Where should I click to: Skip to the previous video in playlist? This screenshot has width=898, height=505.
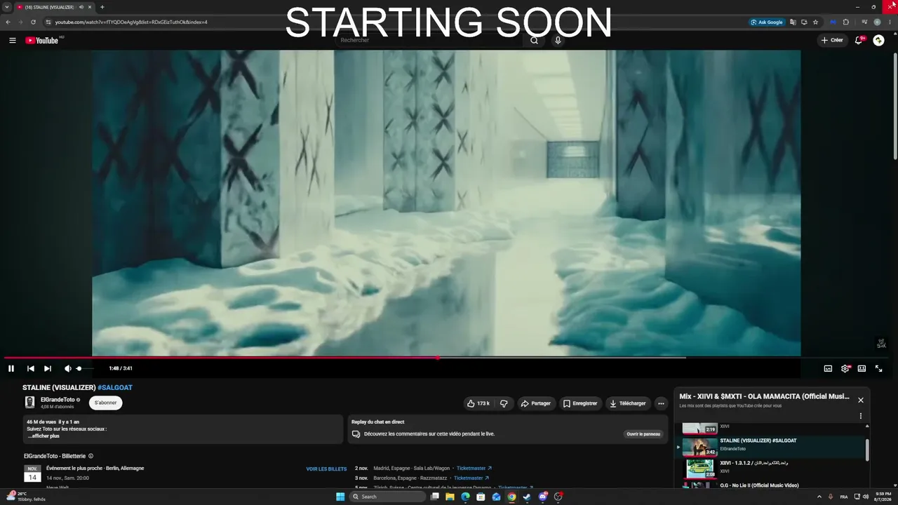click(31, 368)
